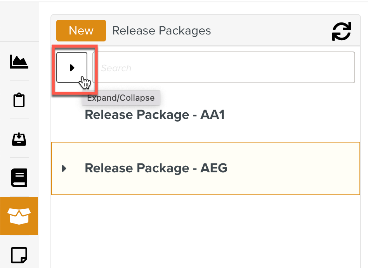Click the header bar left of the refresh icon
Image resolution: width=368 pixels, height=268 pixels.
[272, 31]
